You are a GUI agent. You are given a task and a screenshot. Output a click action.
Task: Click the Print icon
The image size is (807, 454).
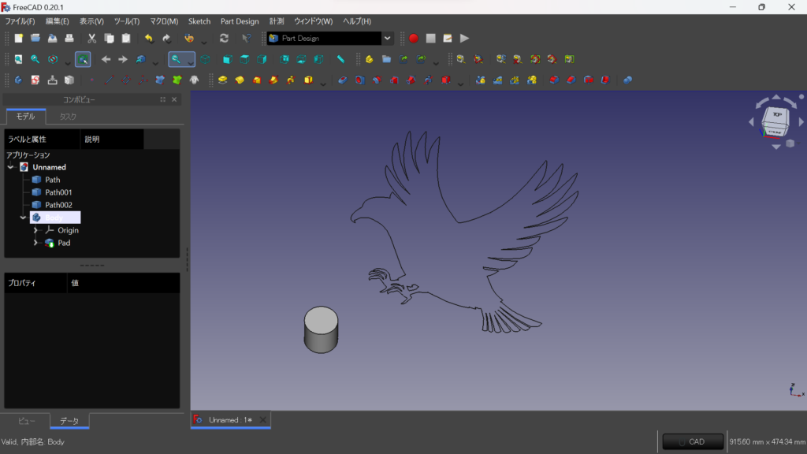click(x=69, y=39)
